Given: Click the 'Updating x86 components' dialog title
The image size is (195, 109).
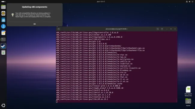Looking at the screenshot, I should 34,7.
